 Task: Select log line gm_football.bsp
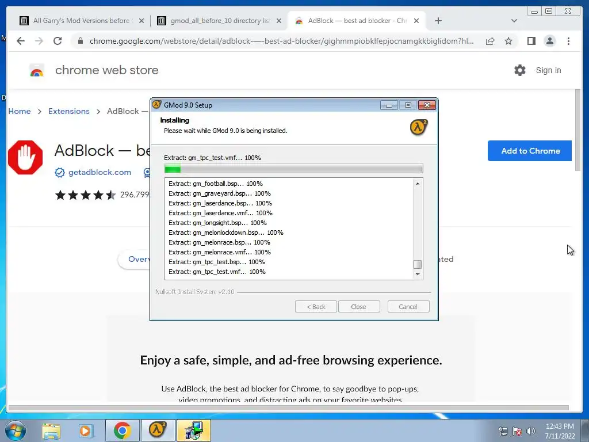point(216,184)
